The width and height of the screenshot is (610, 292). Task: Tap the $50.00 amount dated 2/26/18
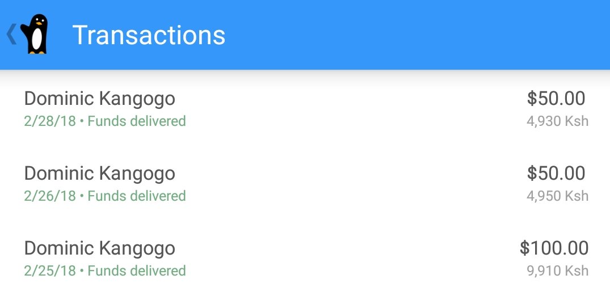coord(556,173)
